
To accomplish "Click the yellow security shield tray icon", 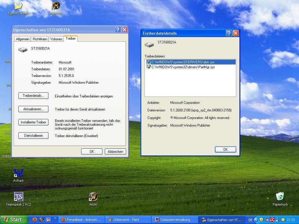I will (262, 220).
